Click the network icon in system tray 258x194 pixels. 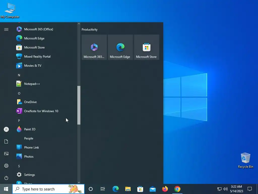point(219,189)
